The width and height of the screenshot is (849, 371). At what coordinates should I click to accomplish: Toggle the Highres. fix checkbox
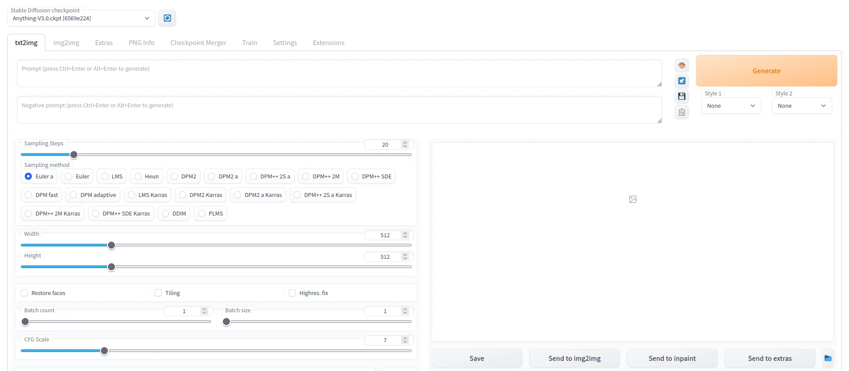[292, 293]
